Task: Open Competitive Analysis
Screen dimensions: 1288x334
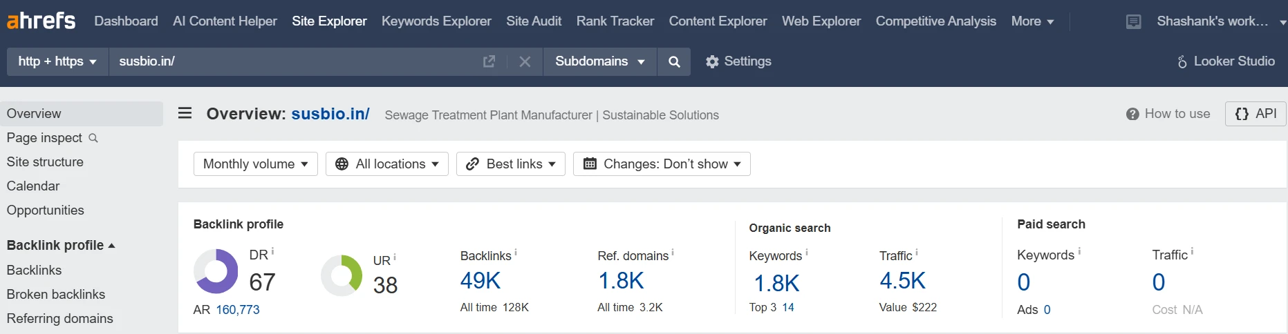Action: [x=936, y=21]
